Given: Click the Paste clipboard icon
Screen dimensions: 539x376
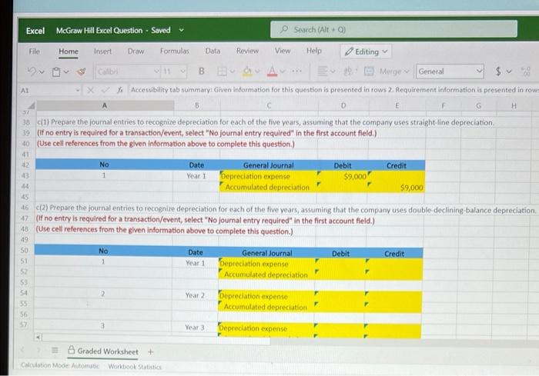Looking at the screenshot, I should point(56,72).
